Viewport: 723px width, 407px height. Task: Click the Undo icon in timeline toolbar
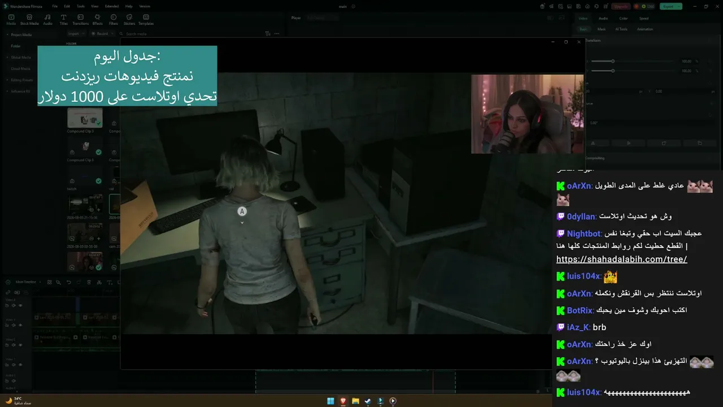[69, 282]
